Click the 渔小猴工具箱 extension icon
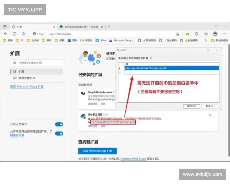Image resolution: width=230 pixels, height=184 pixels. 82,116
